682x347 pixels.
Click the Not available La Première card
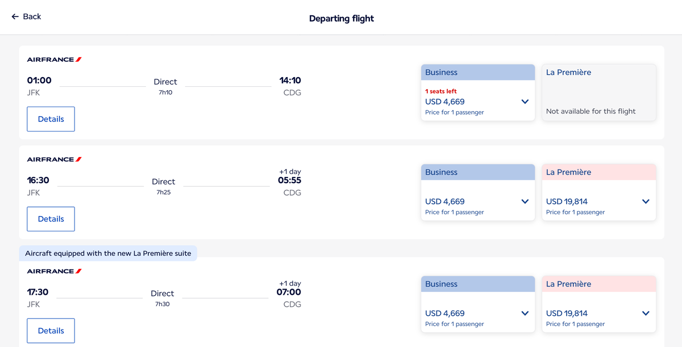tap(598, 92)
